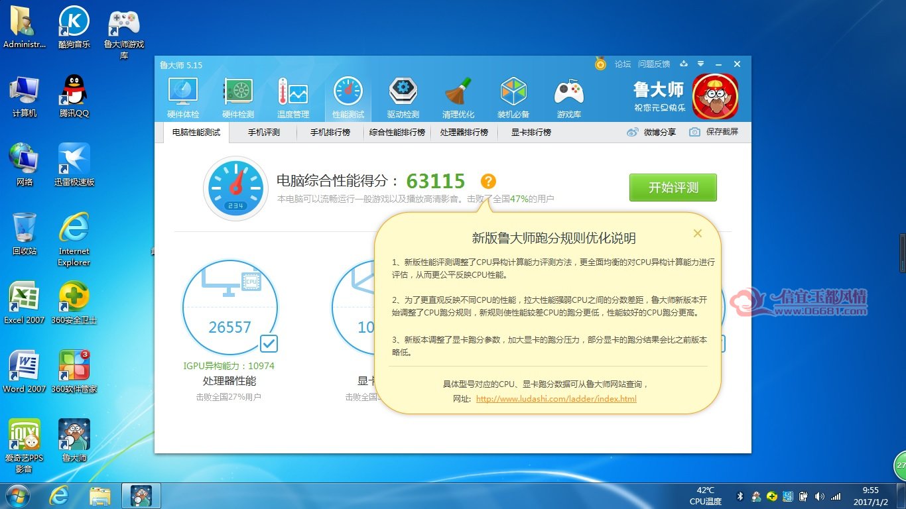Toggle the 处理器性能 checkbox
906x509 pixels.
pyautogui.click(x=269, y=343)
